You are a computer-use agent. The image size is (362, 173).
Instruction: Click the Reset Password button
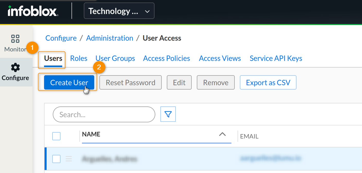(x=130, y=83)
